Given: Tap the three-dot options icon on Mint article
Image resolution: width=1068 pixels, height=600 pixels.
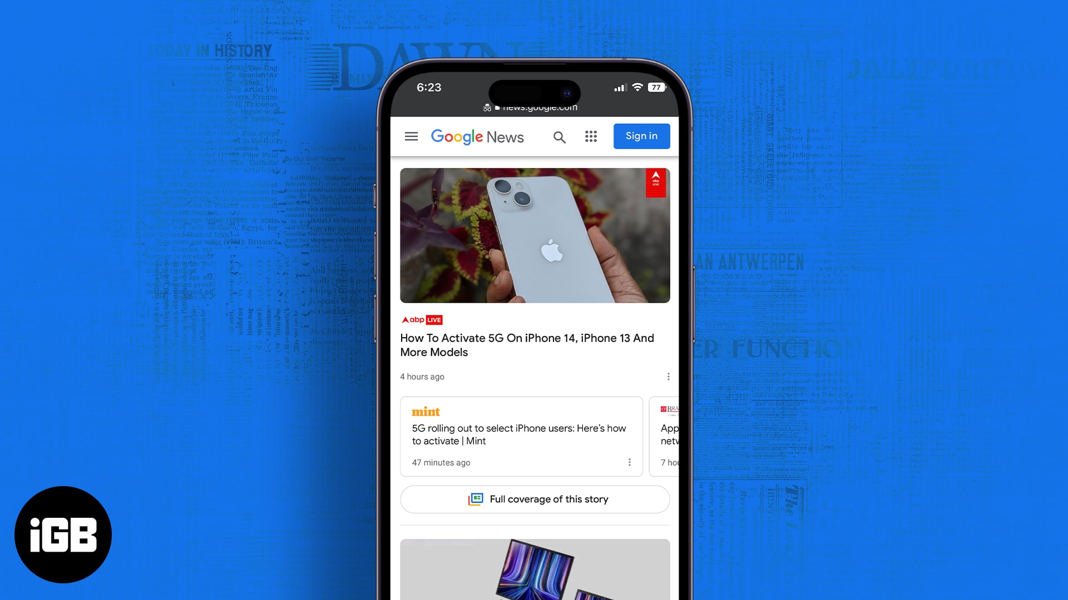Looking at the screenshot, I should pyautogui.click(x=629, y=462).
